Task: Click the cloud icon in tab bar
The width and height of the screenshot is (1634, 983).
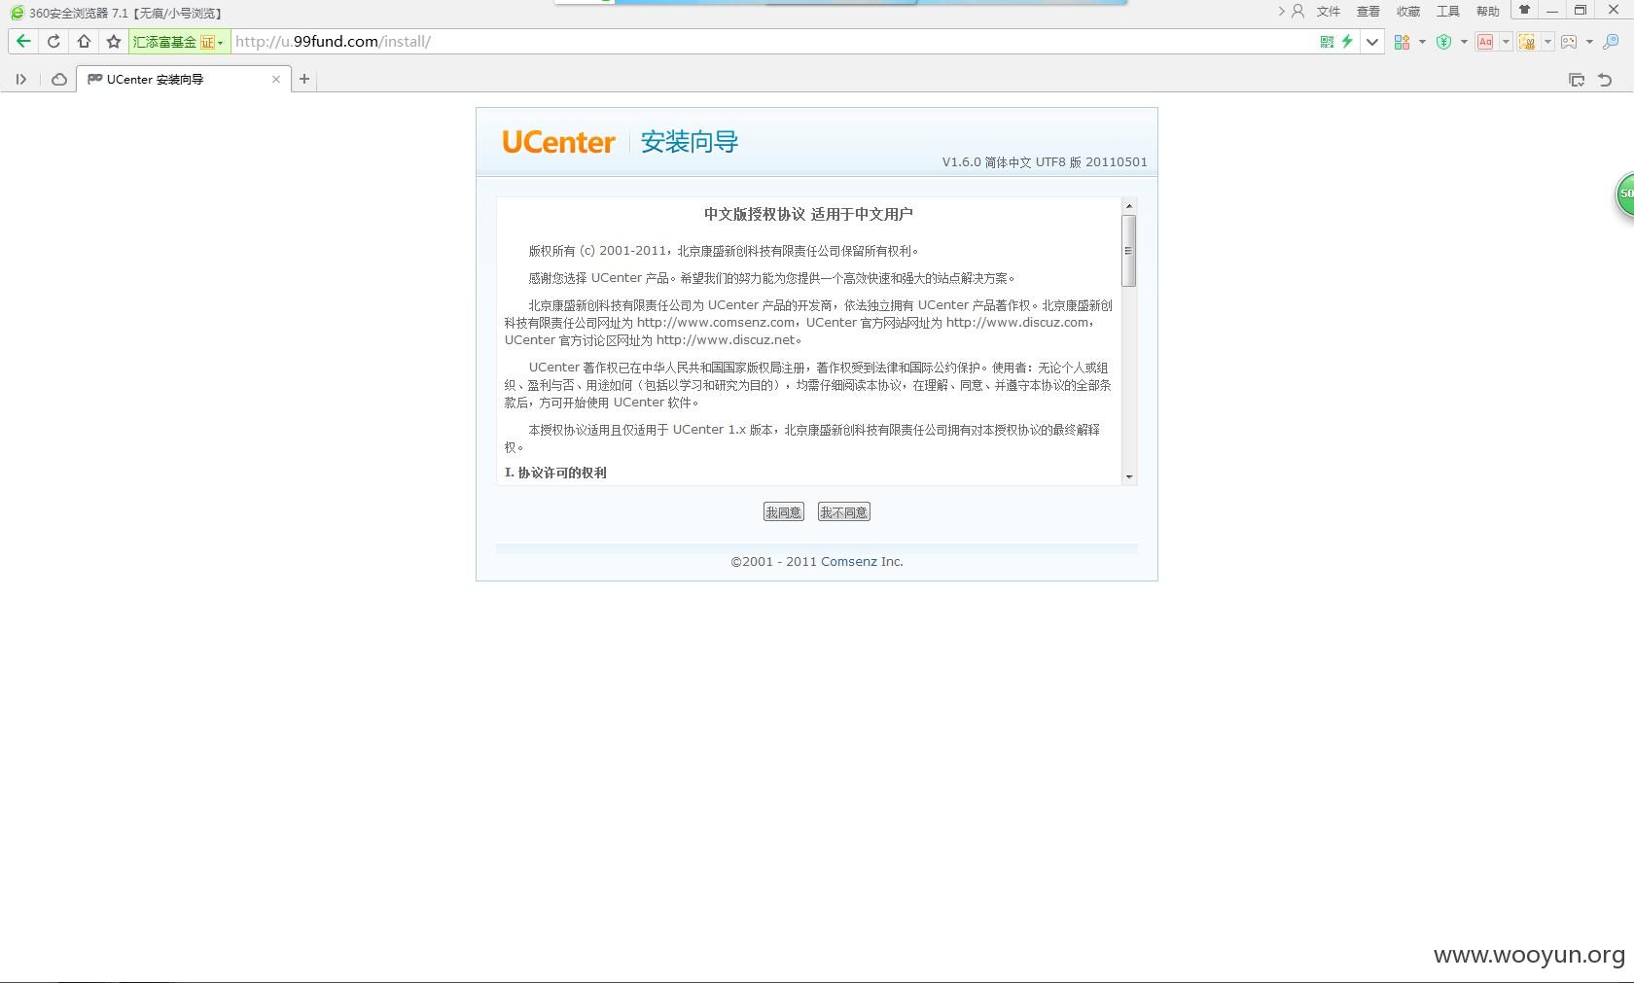Action: click(59, 80)
